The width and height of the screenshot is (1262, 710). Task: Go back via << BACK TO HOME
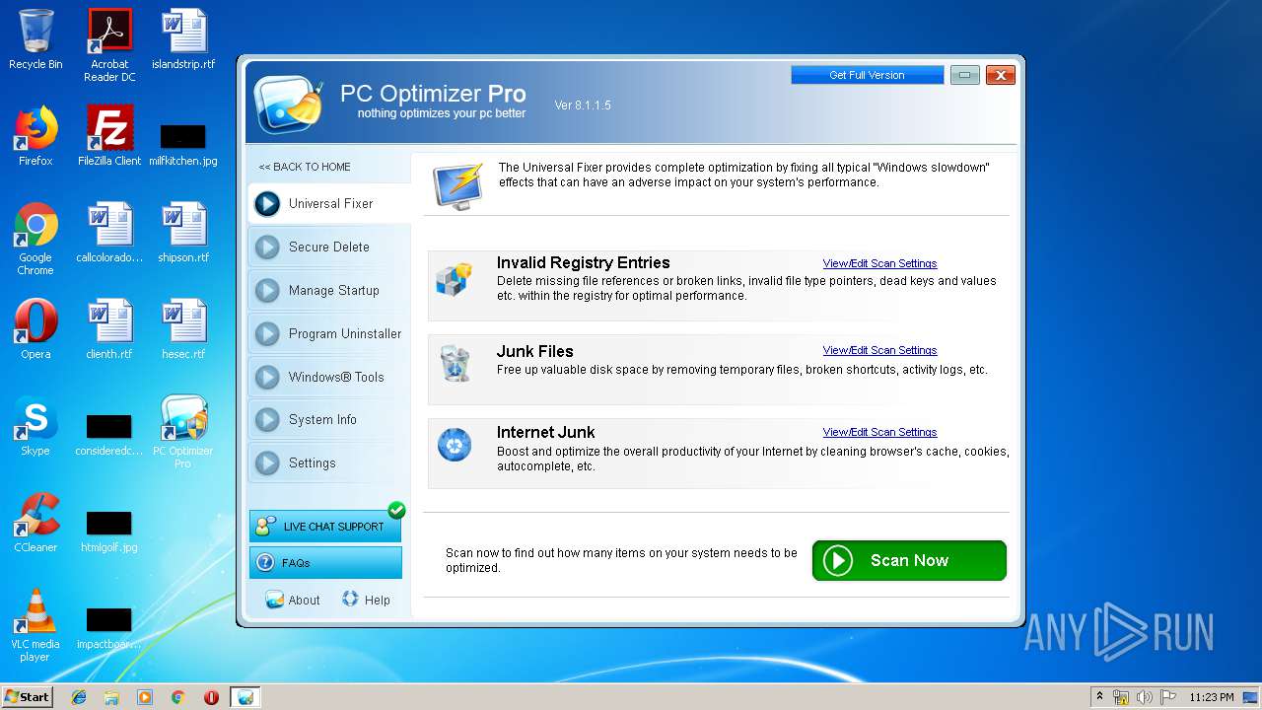tap(305, 167)
